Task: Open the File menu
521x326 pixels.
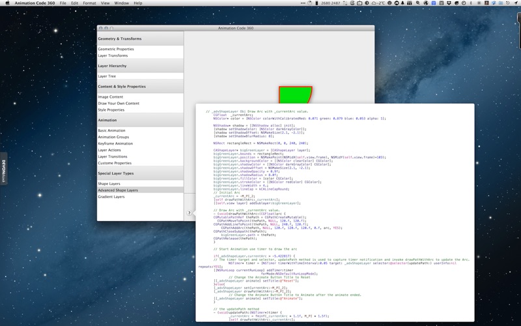Action: (63, 3)
